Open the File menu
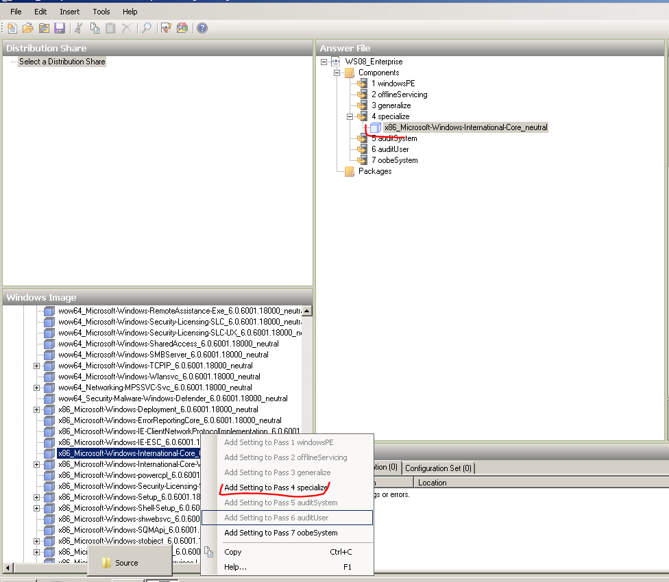Image resolution: width=669 pixels, height=582 pixels. point(16,12)
